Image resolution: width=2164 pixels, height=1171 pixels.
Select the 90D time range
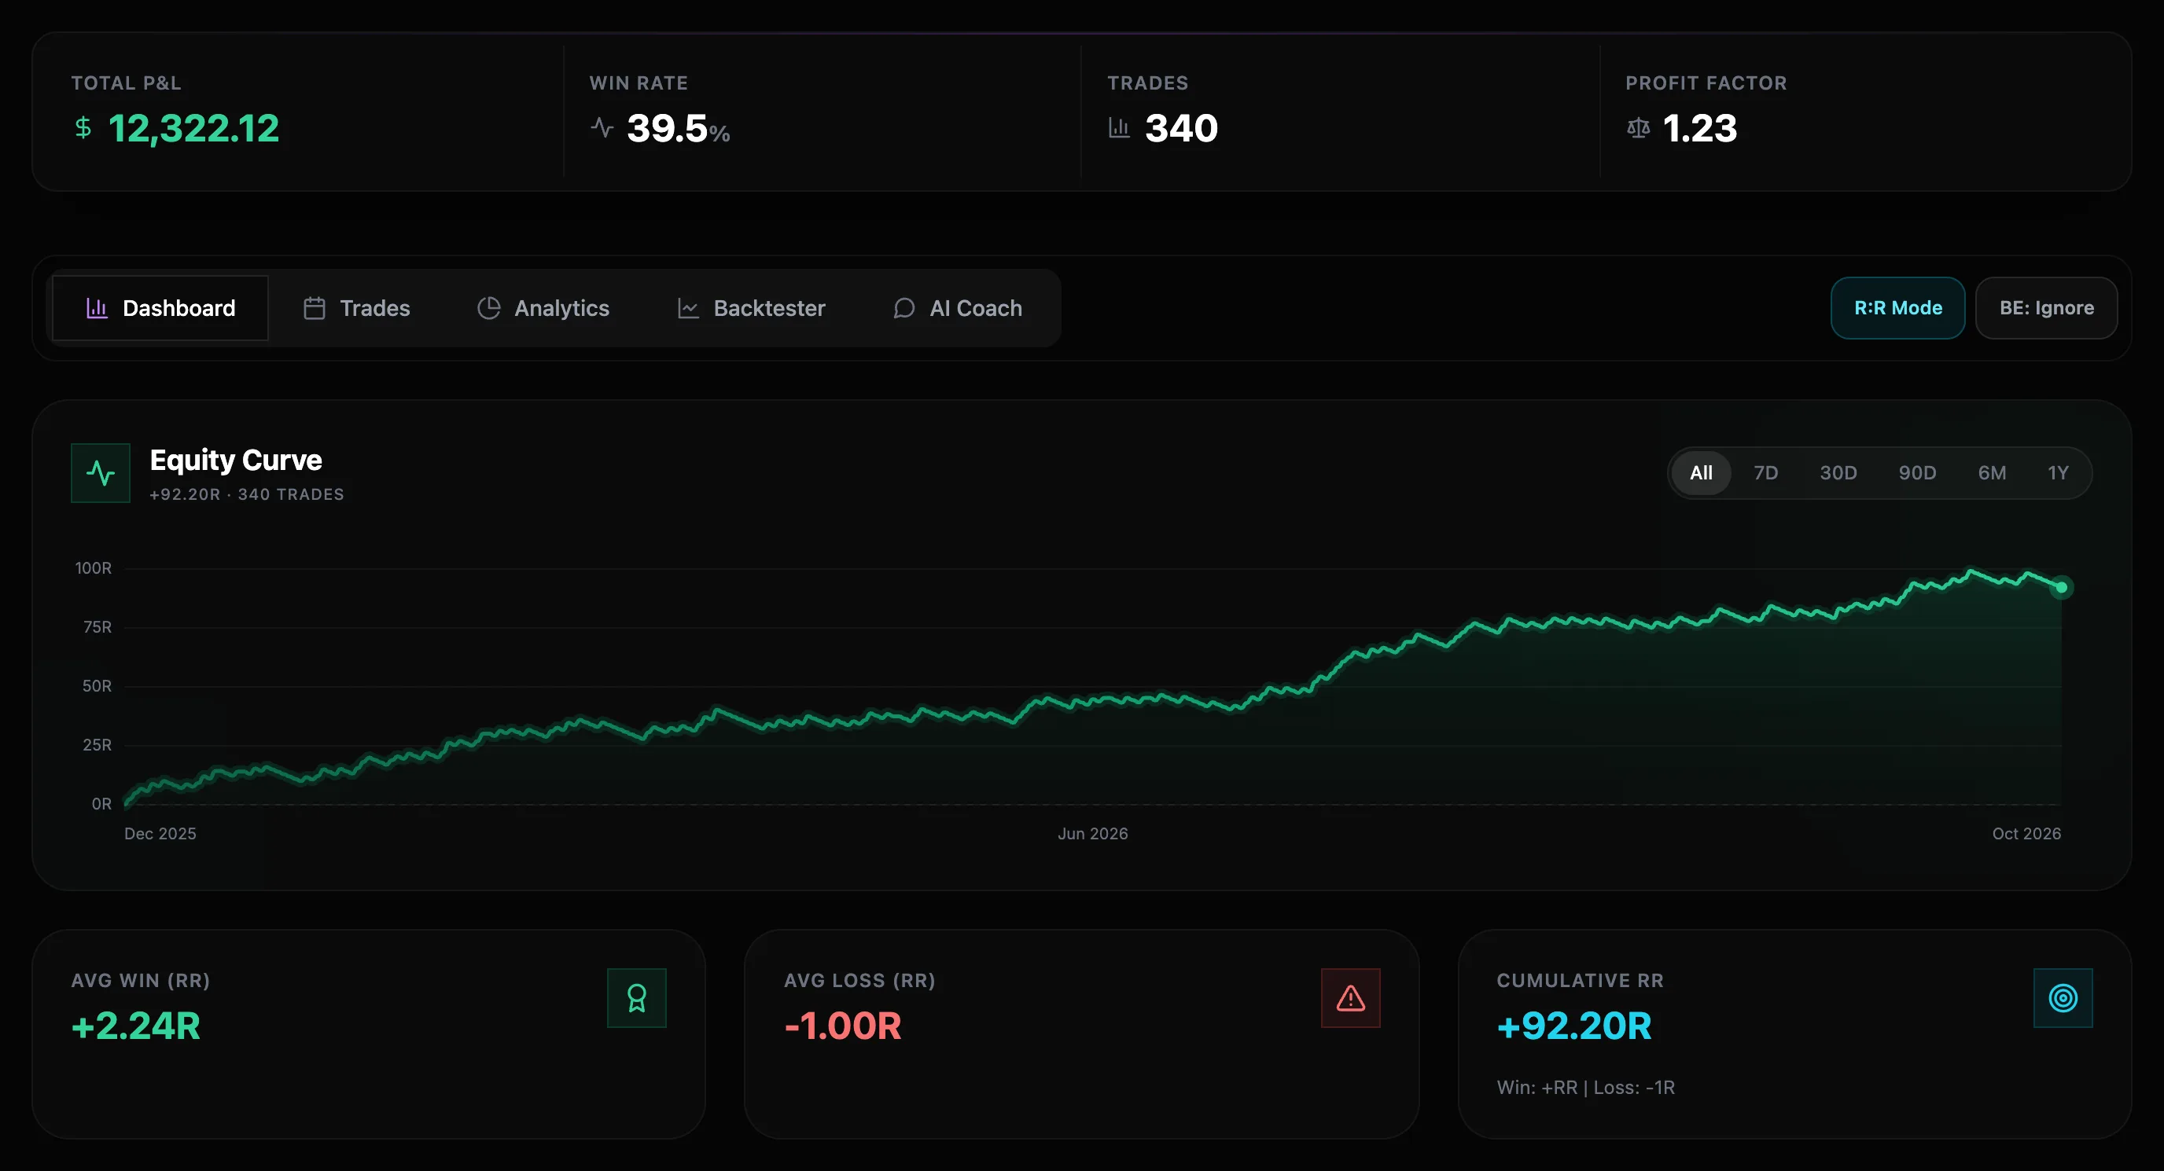point(1917,472)
